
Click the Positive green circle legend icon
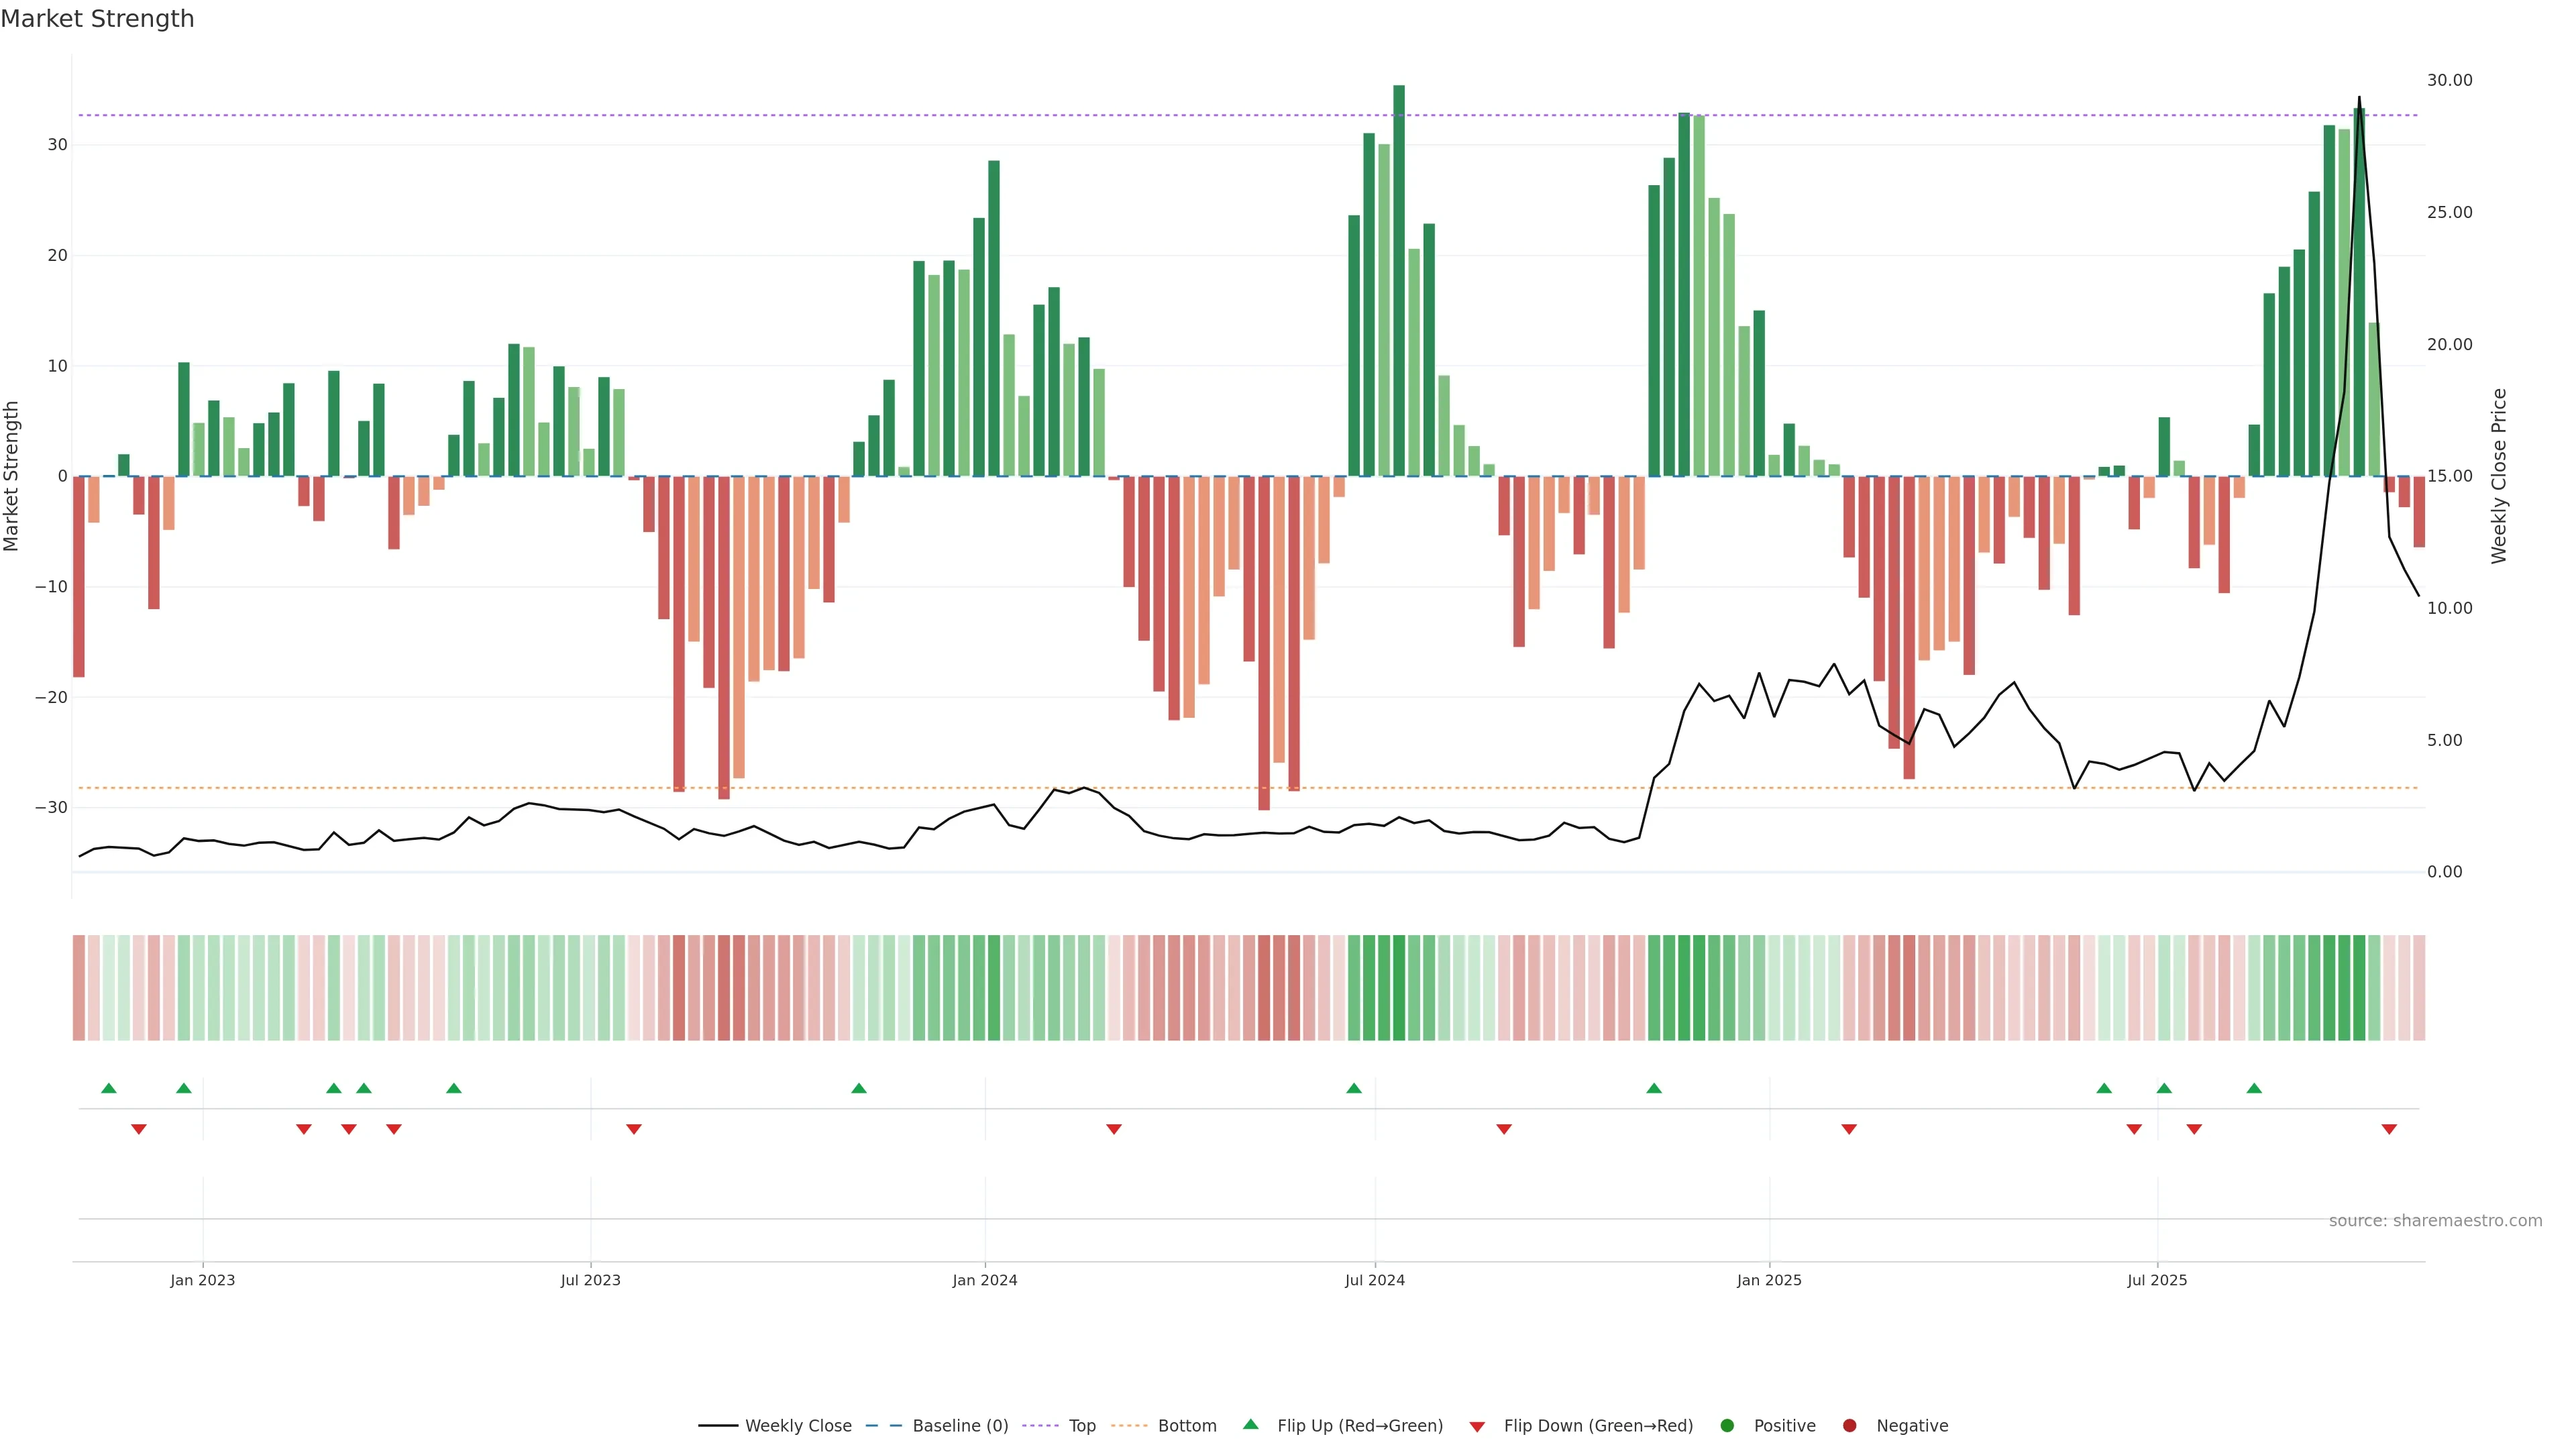pyautogui.click(x=1727, y=1426)
